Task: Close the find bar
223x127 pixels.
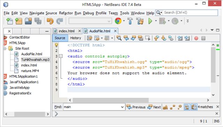Action: 217,107
